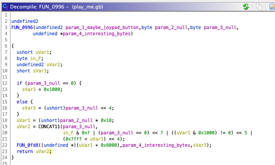
Task: Click the byte type before param_2_null
Action: click(147, 27)
